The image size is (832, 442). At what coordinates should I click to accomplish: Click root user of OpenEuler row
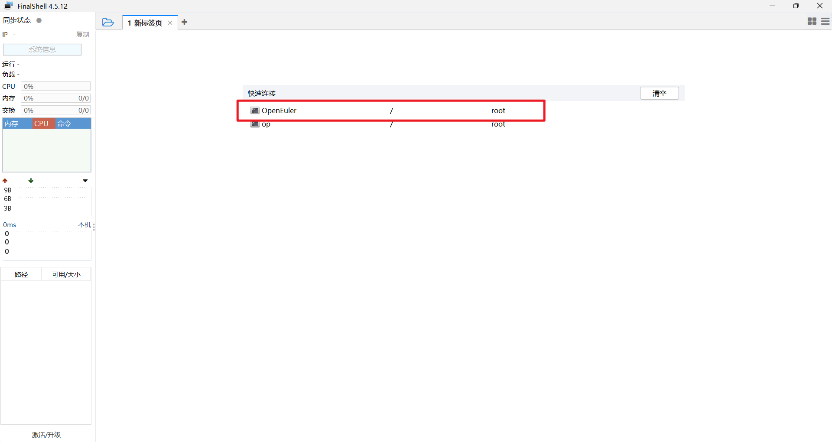tap(498, 110)
